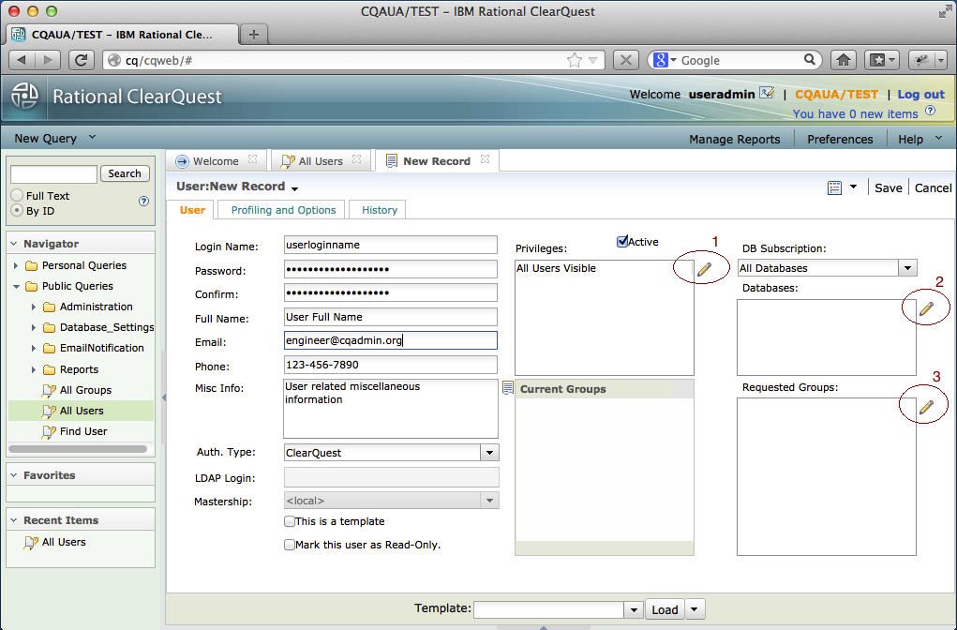Screen dimensions: 957x630
Task: Expand the Reports folder
Action: (34, 369)
